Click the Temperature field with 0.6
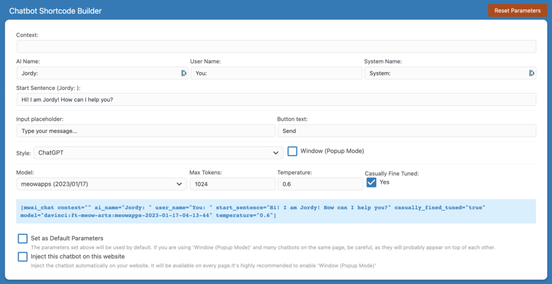 click(320, 184)
